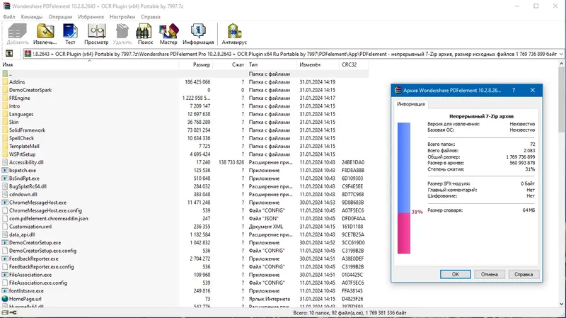Viewport: 566px width, 318px height.
Task: Expand the archive path dropdown arrow
Action: coord(561,54)
